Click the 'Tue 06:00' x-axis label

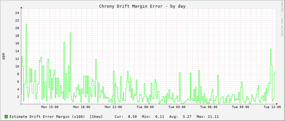tap(209, 107)
